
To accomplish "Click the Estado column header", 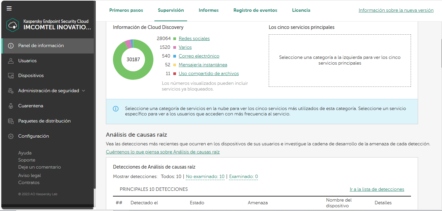I will 197,203.
